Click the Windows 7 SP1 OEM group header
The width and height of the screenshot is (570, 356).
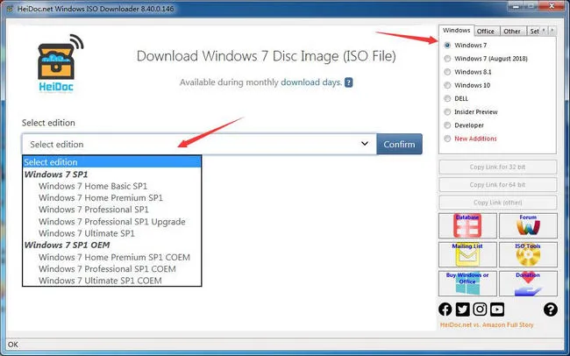pyautogui.click(x=67, y=246)
